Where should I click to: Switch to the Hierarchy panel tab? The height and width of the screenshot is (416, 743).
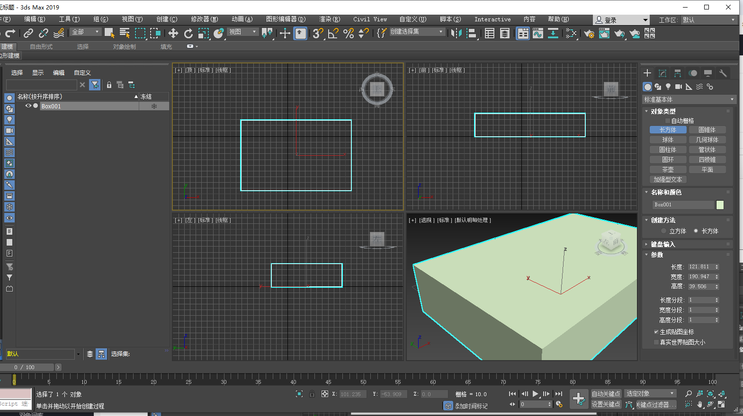678,73
